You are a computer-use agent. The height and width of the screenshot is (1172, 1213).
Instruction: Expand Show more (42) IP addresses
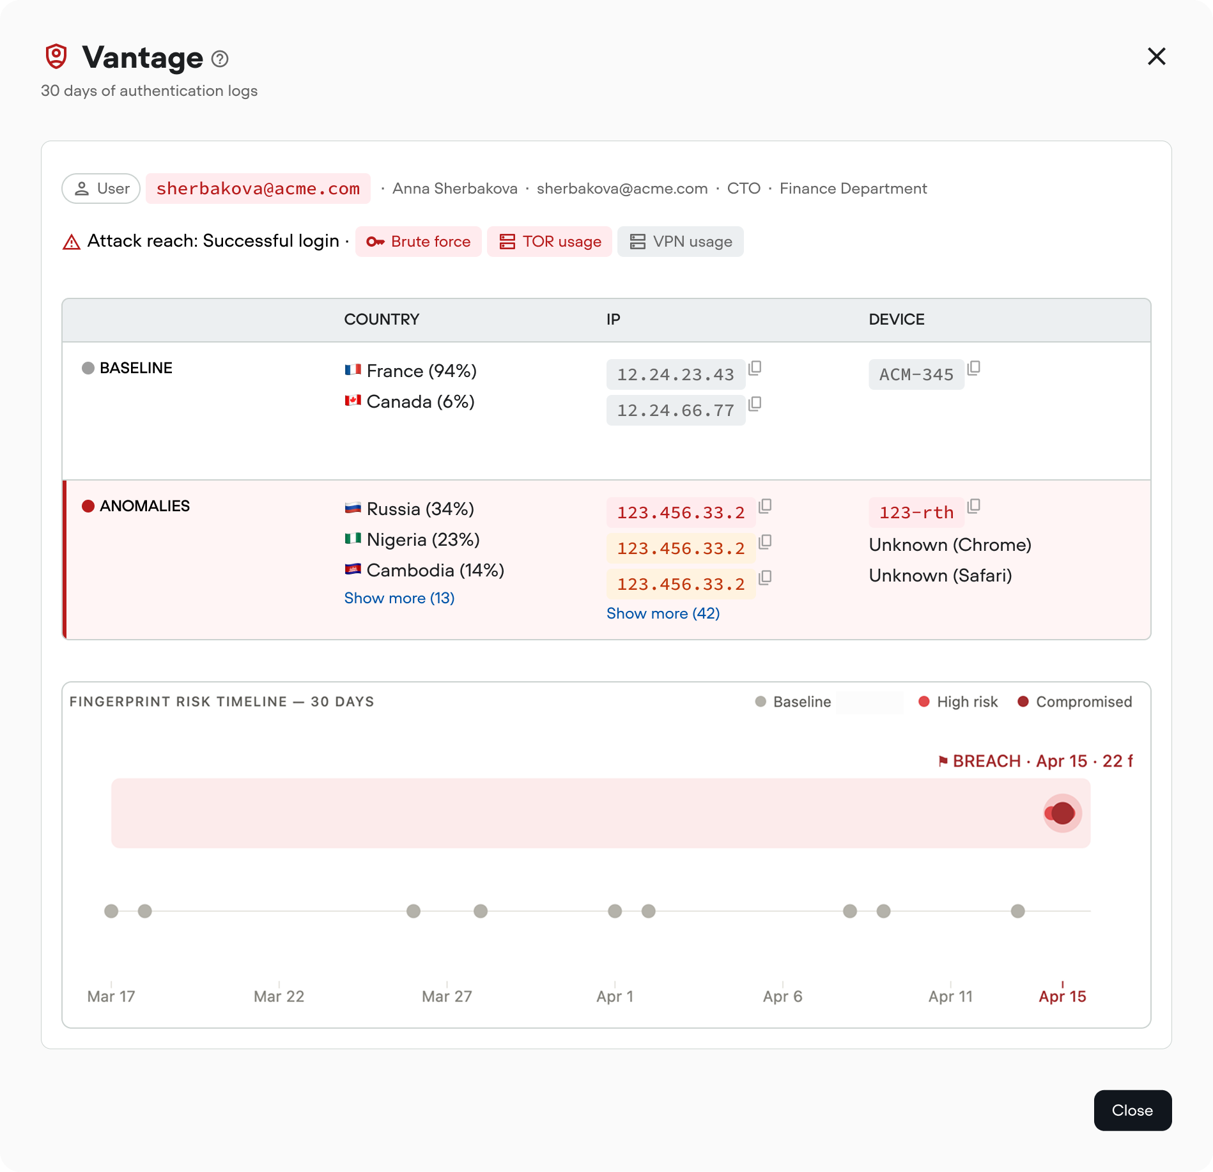point(663,613)
